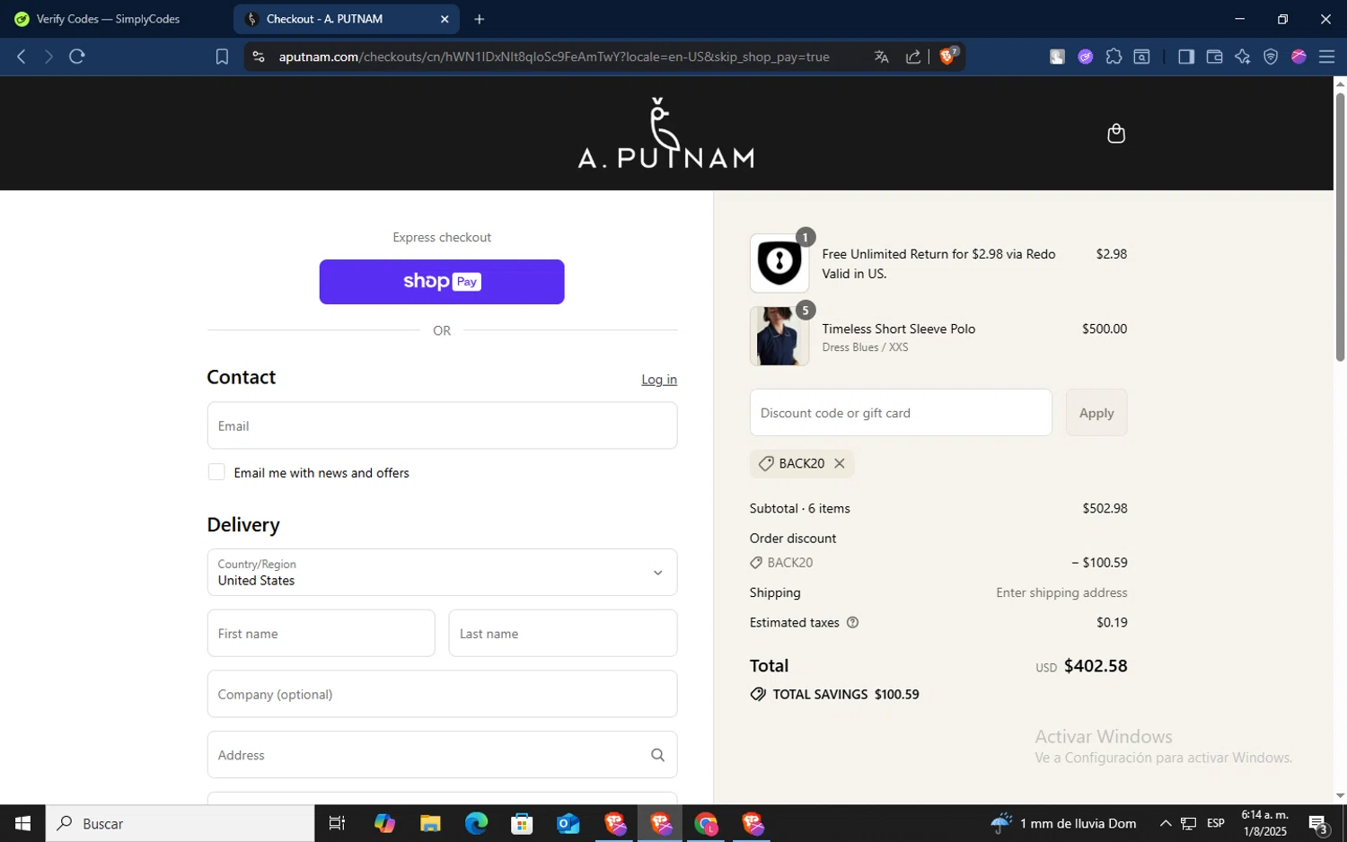
Task: Launch File Explorer from taskbar
Action: 430,823
